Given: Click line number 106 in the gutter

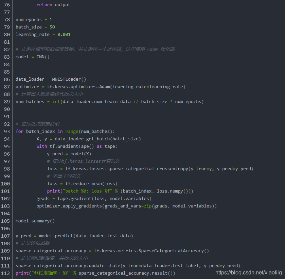Looking at the screenshot, I should coord(5,228).
